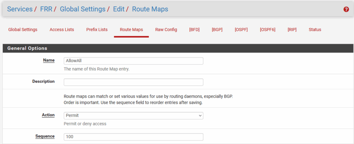This screenshot has width=354, height=144.
Task: Open the Raw Config tab
Action: 166,30
